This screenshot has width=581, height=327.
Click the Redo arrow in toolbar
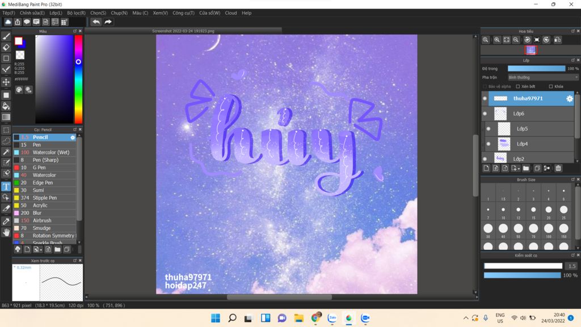pos(108,22)
